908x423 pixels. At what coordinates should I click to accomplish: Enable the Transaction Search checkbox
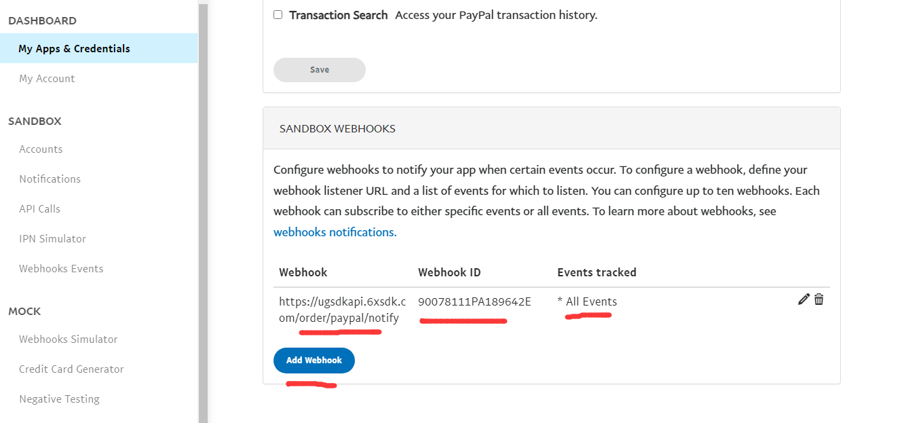278,15
